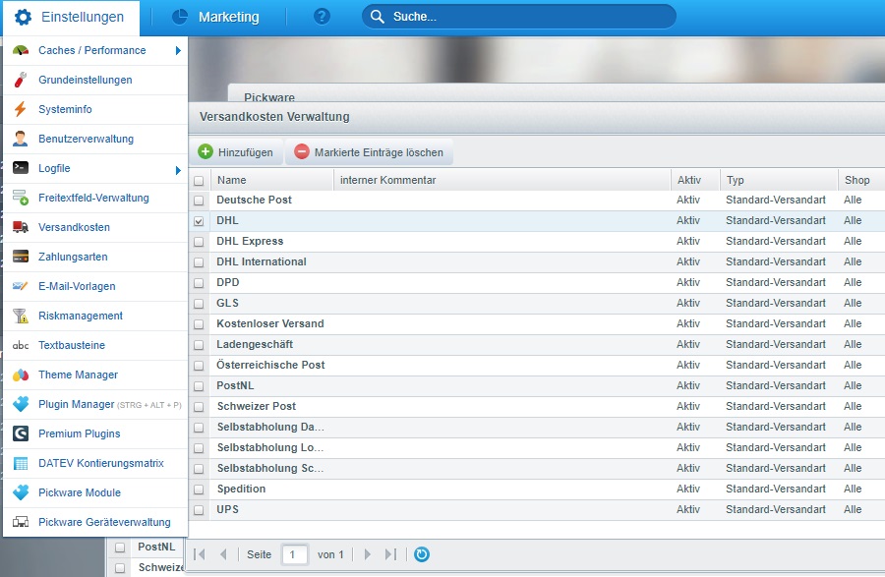Click the Hinzufügen button

tap(236, 152)
